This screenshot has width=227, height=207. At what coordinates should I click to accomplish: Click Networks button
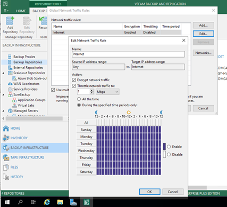pos(203,53)
